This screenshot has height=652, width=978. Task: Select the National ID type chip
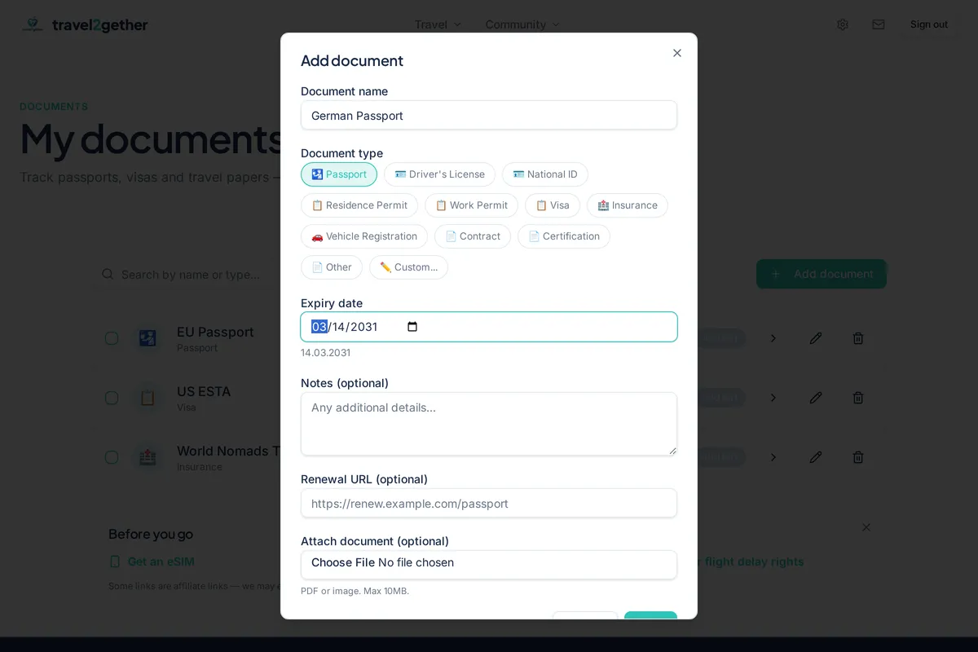(545, 174)
